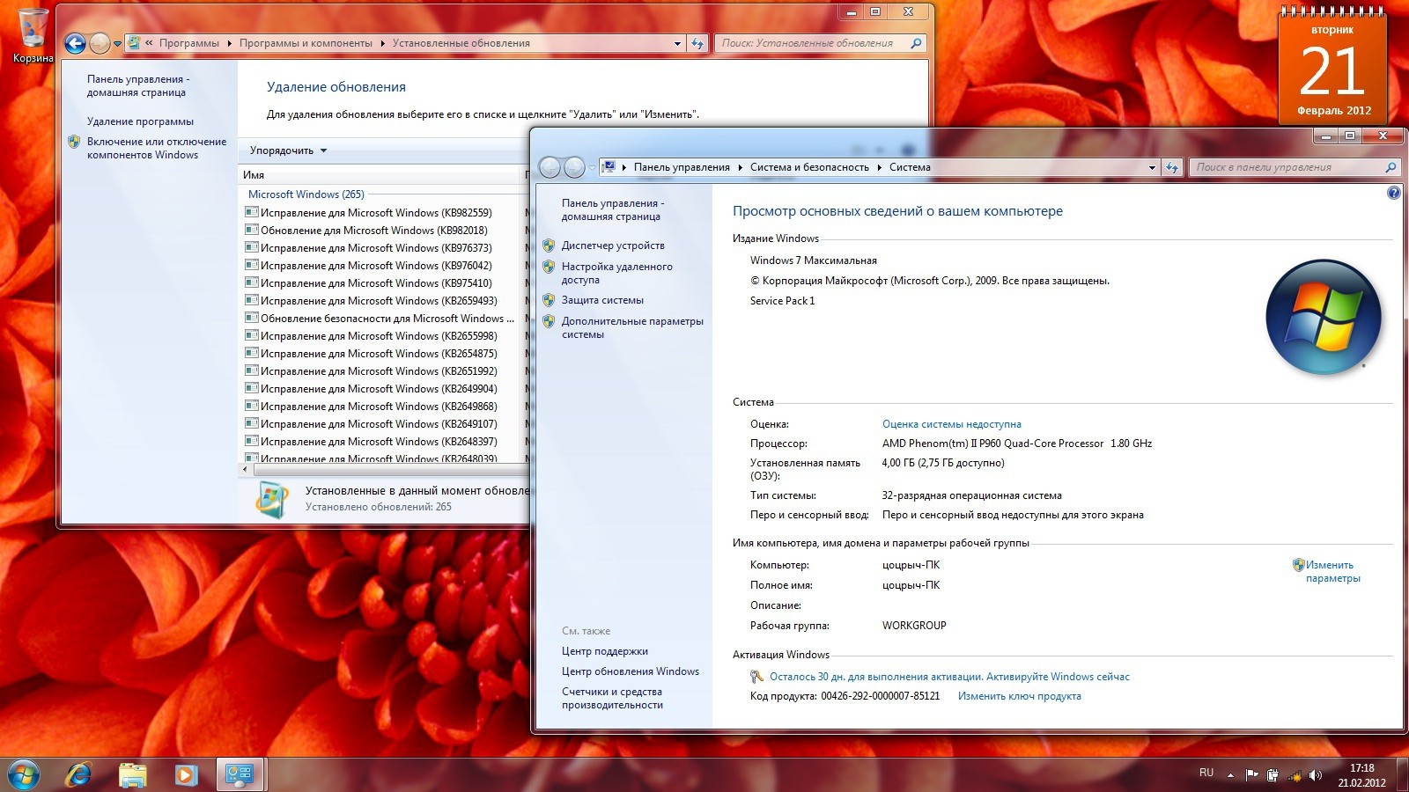Open Счетчики и средства производительности link
The image size is (1409, 792).
coord(612,698)
